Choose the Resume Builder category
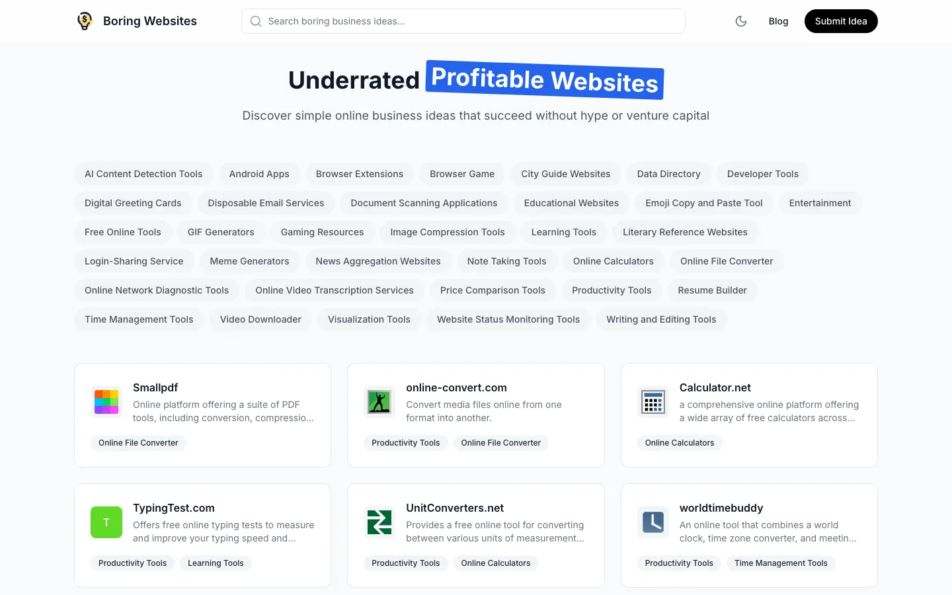This screenshot has height=595, width=952. click(x=712, y=290)
